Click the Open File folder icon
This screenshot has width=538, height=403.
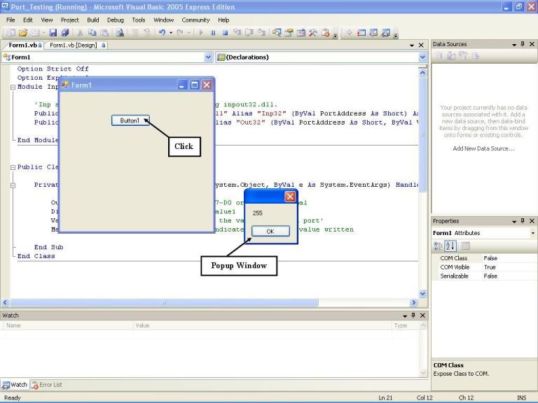(x=23, y=33)
